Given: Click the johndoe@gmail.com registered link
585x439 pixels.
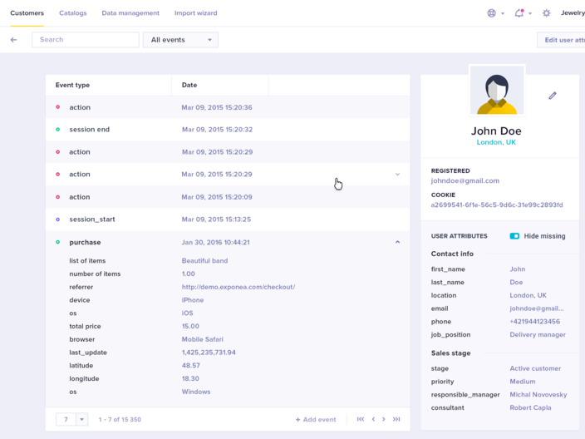Looking at the screenshot, I should click(x=465, y=180).
